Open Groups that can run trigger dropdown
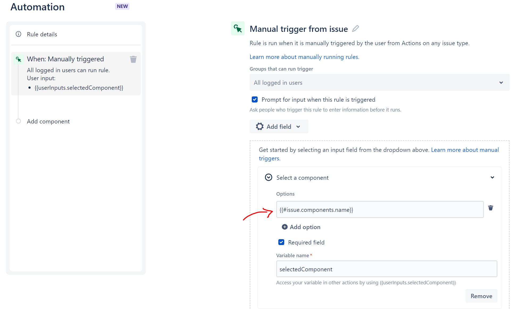 coord(379,83)
